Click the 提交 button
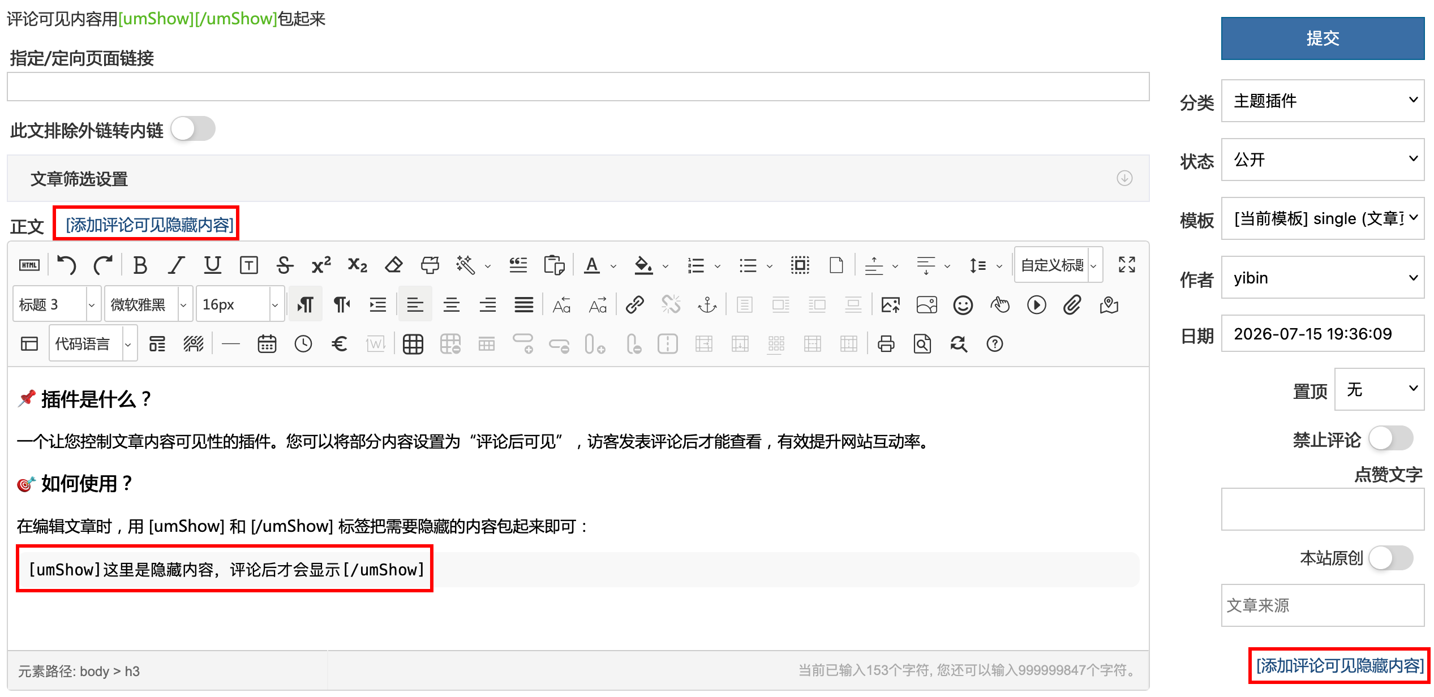The width and height of the screenshot is (1434, 697). click(1323, 38)
